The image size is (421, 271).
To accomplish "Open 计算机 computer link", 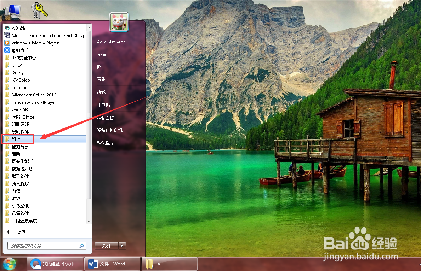I will (x=103, y=104).
